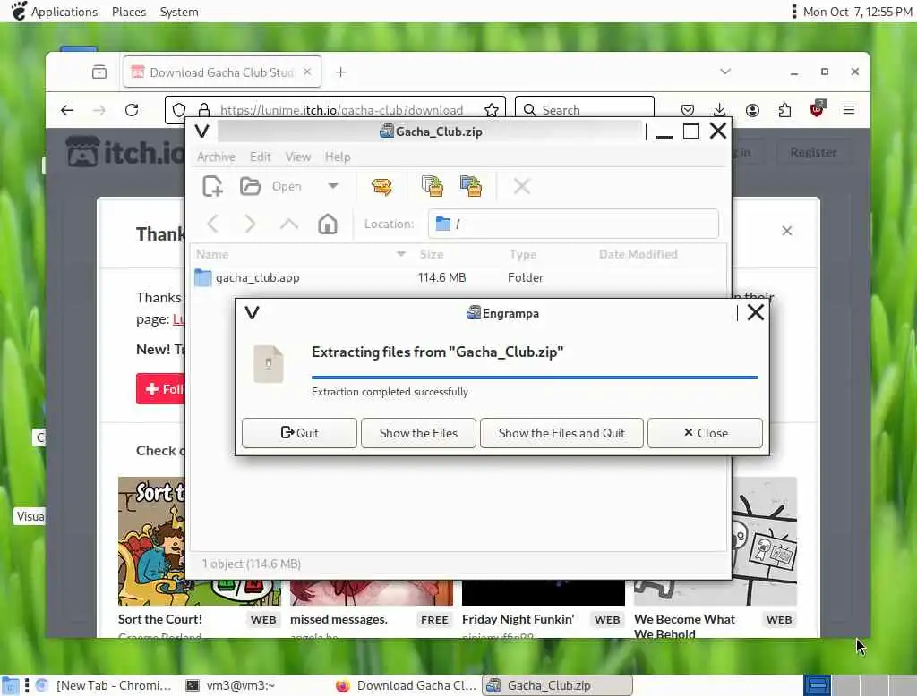Image resolution: width=917 pixels, height=696 pixels.
Task: Open the Firefox downloads icon
Action: 720,110
